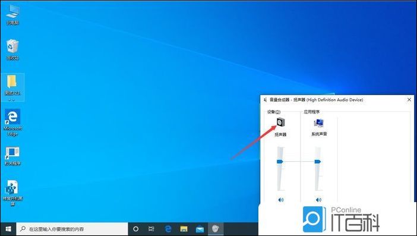The image size is (417, 236).
Task: Click the active volume mixer taskbar button
Action: coord(216,229)
